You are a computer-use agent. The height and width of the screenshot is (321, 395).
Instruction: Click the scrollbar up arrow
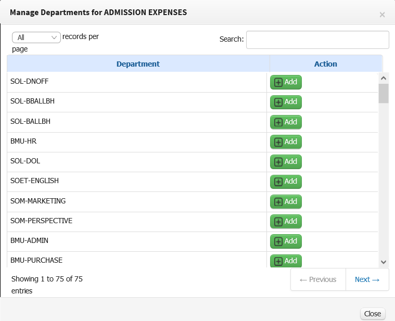(384, 78)
